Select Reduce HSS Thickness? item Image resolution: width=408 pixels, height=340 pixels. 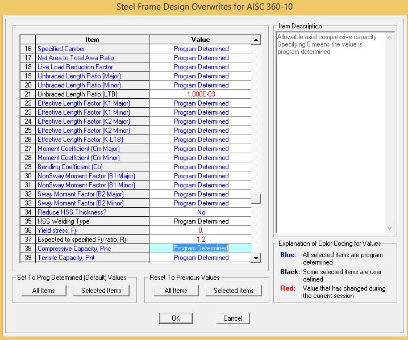tap(92, 212)
